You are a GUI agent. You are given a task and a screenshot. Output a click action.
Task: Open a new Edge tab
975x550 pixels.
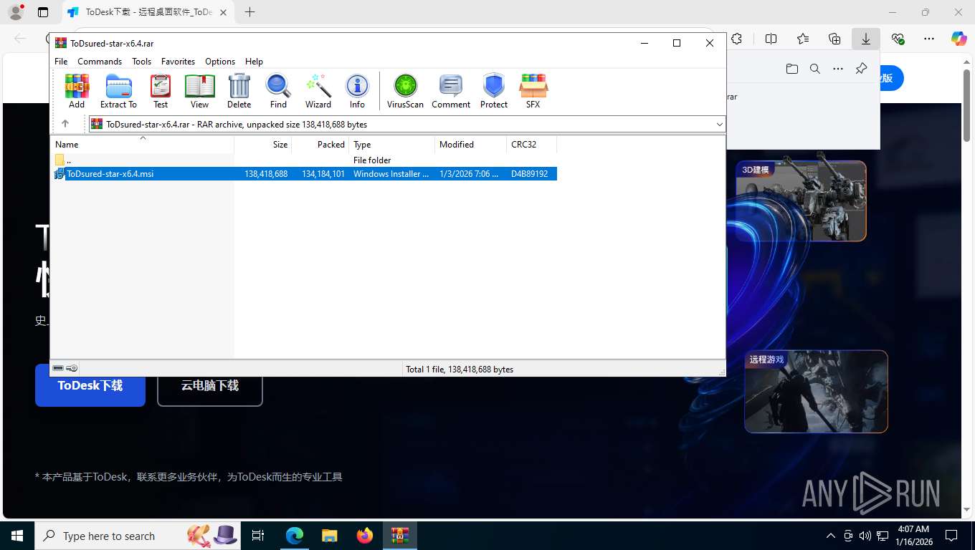click(x=249, y=12)
